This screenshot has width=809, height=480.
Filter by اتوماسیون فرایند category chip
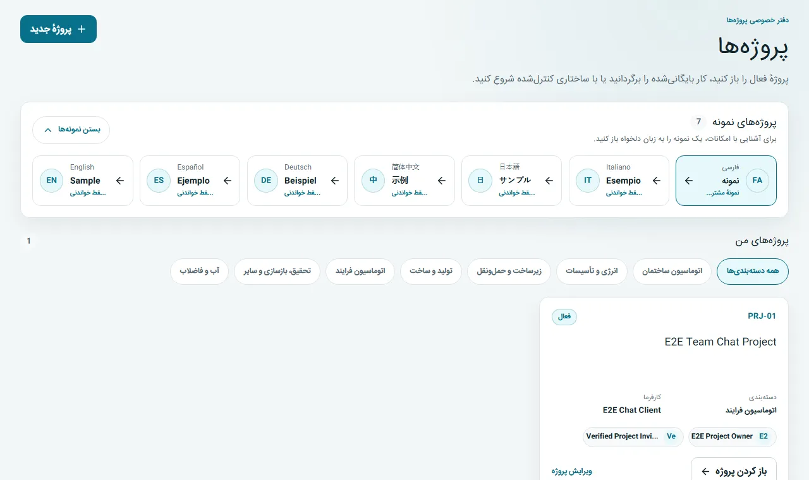tap(360, 272)
